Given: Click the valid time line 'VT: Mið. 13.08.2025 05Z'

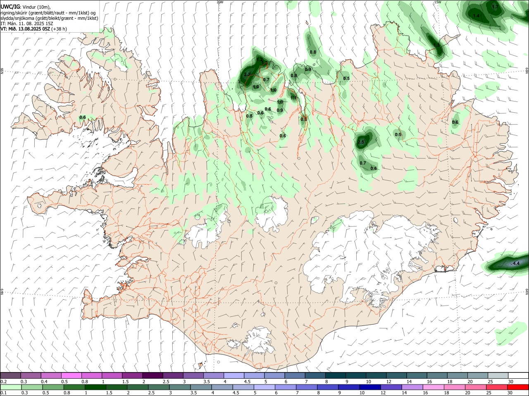Looking at the screenshot, I should click(26, 29).
